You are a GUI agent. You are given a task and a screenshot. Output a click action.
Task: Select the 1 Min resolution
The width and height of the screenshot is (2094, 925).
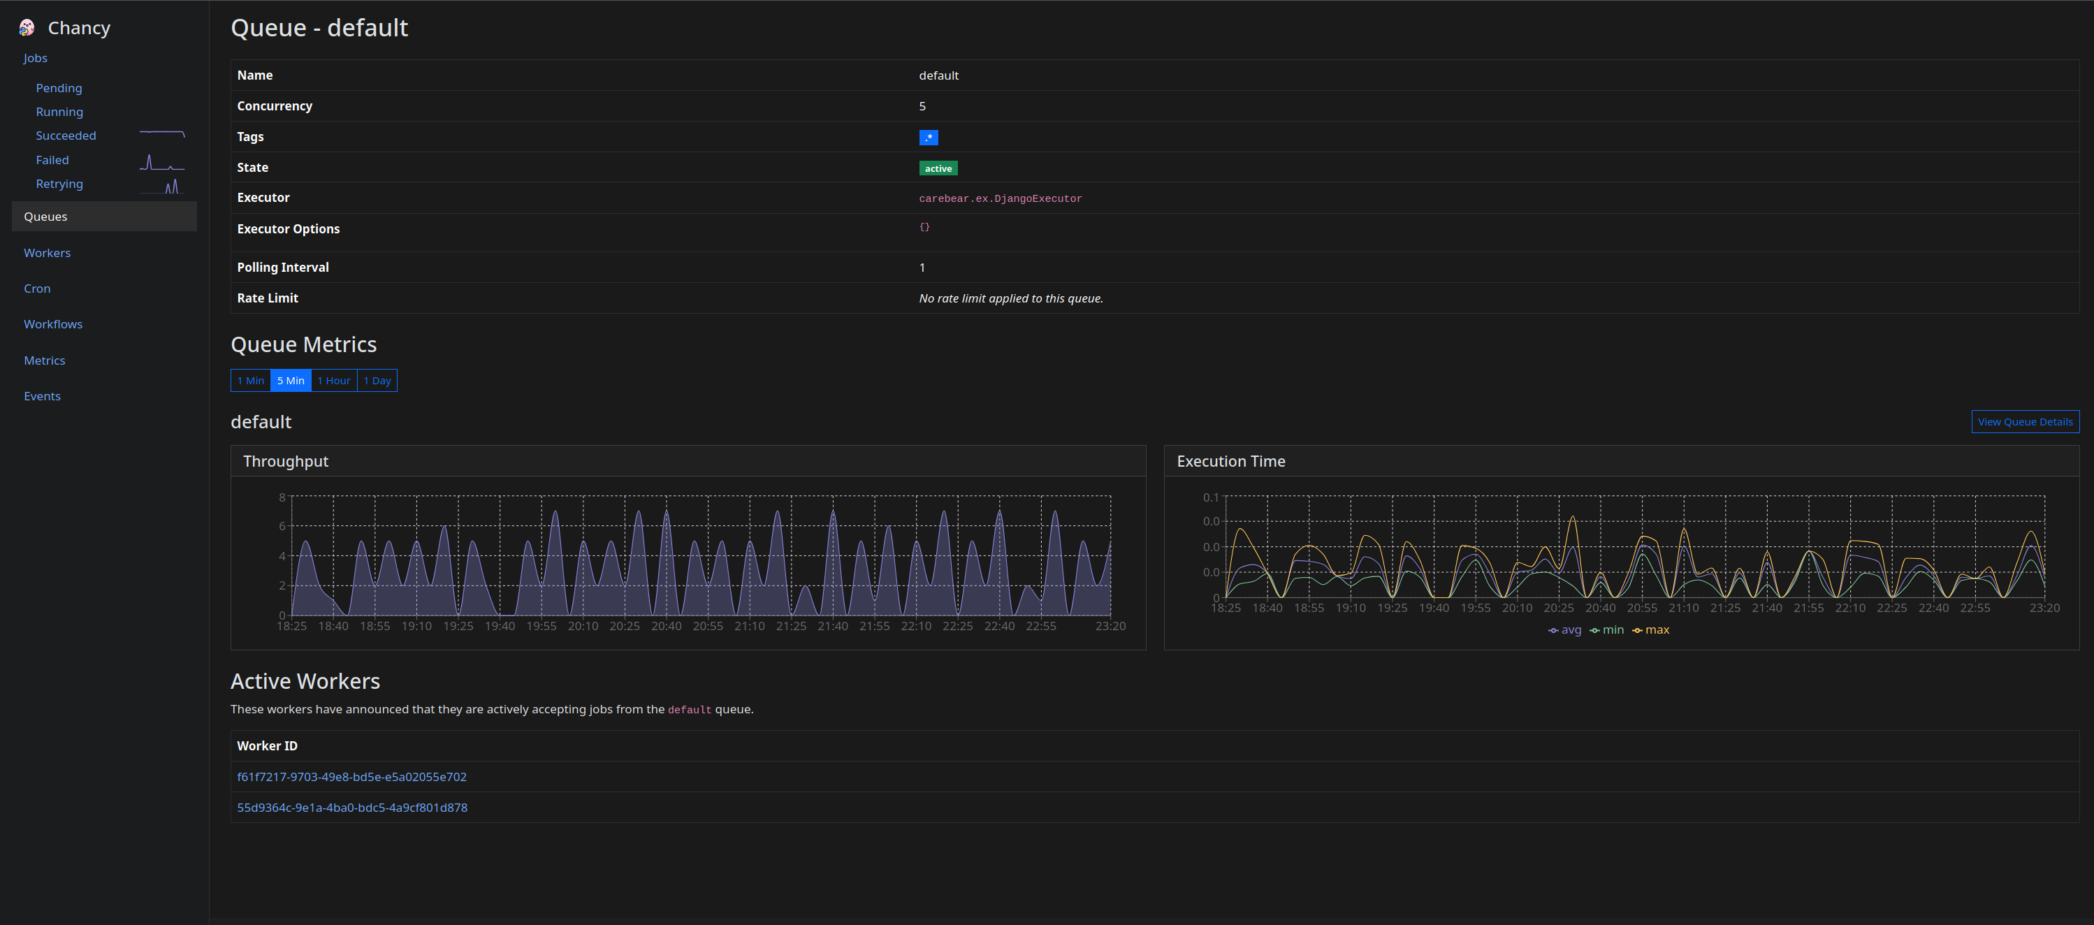click(x=250, y=380)
